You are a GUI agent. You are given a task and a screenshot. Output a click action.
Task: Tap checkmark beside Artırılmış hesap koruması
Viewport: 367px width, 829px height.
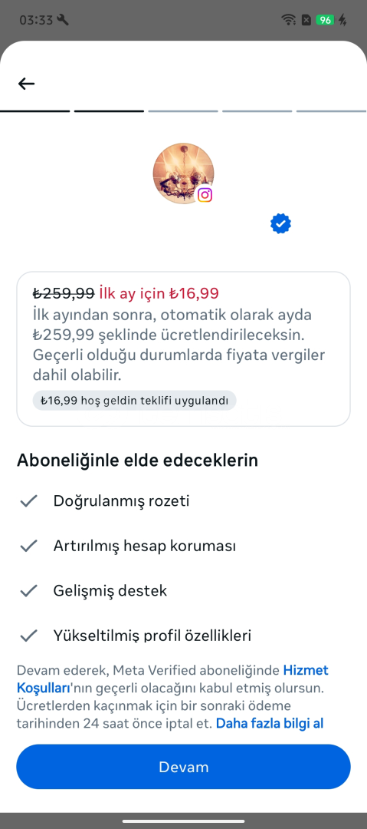coord(28,546)
